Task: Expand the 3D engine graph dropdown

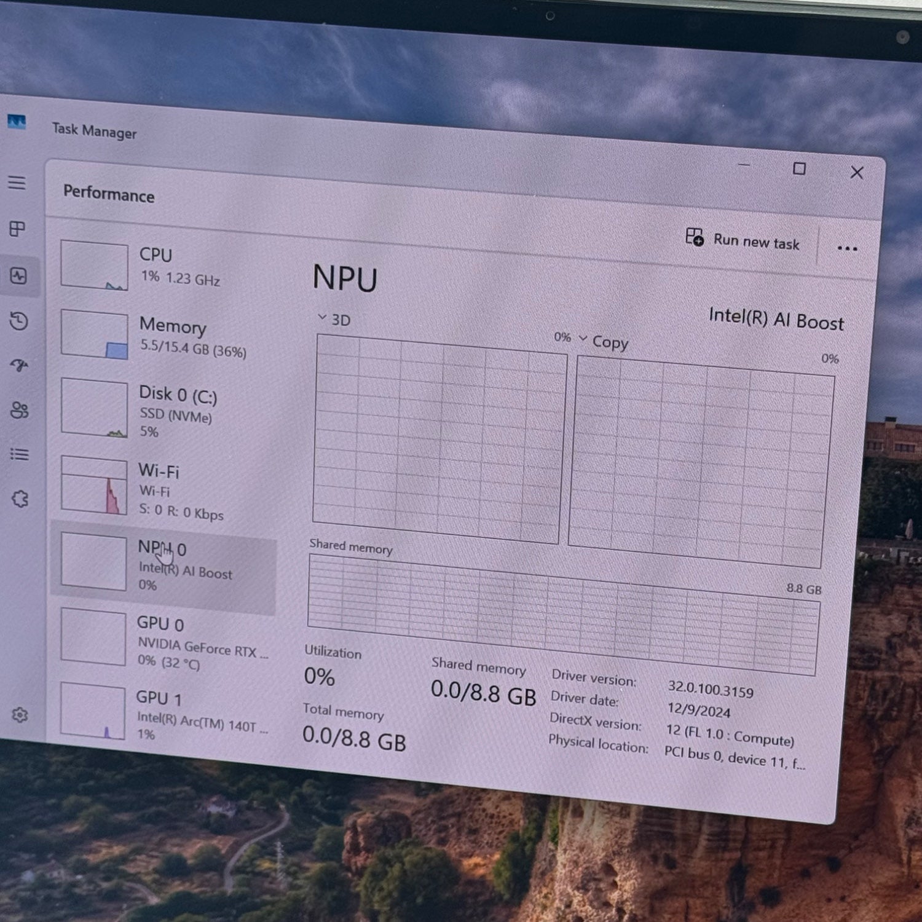Action: (x=334, y=320)
